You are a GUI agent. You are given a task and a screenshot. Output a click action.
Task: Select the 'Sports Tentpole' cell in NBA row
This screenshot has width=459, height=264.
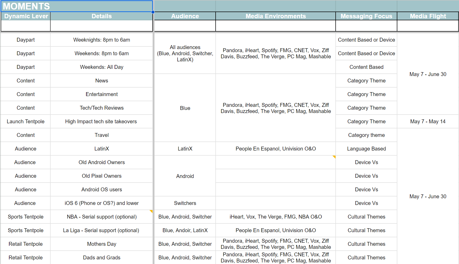click(x=26, y=217)
